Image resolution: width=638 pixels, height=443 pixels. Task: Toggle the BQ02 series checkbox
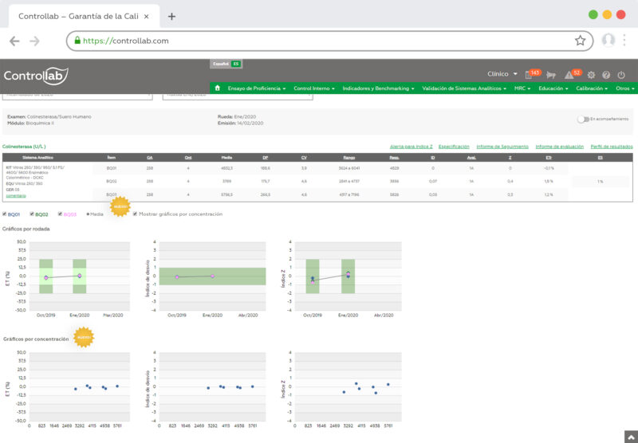(32, 214)
